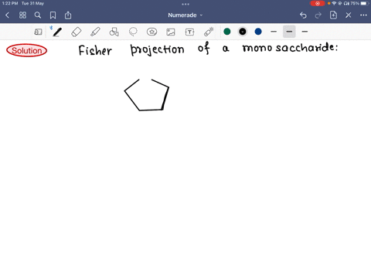Tap the handwritten word "Fisher"
Screen dimensions: 371x278
95,50
